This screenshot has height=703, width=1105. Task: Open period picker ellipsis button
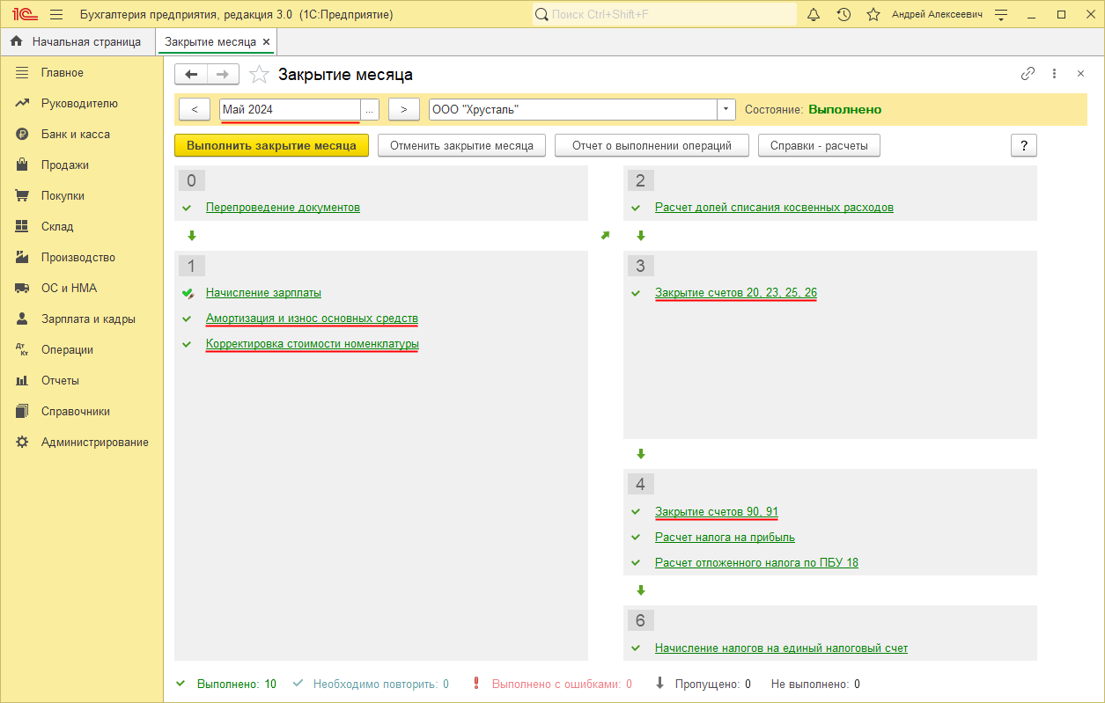tap(370, 110)
